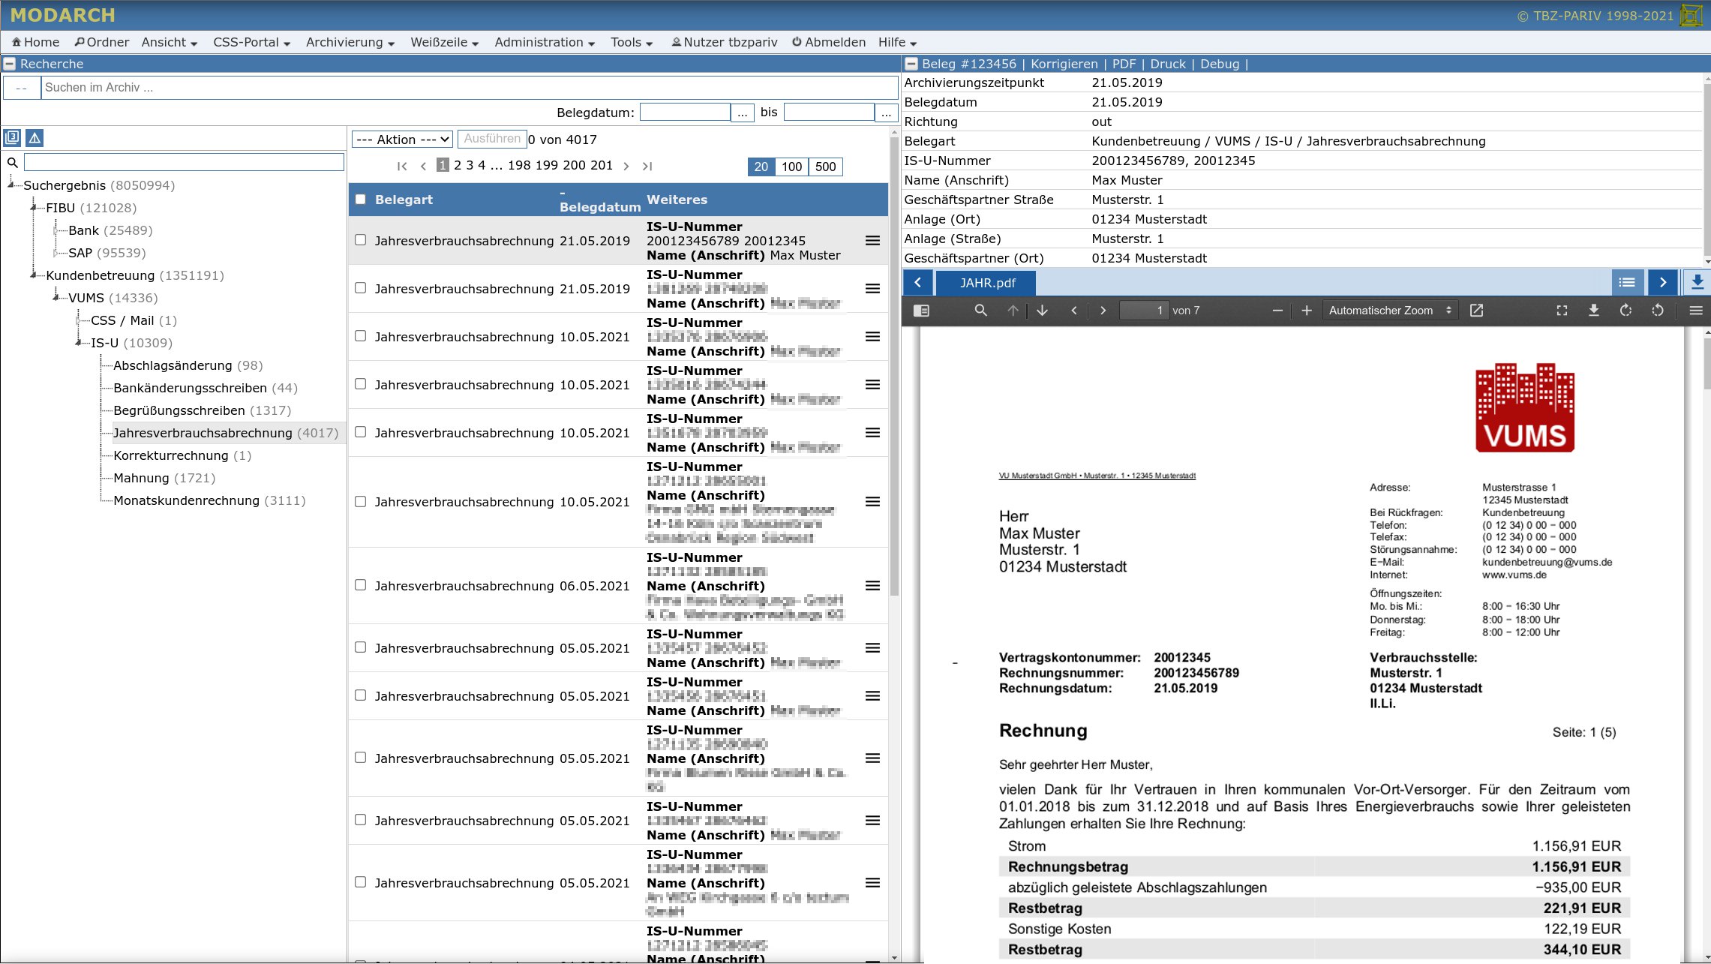
Task: Click Abmelden to log out
Action: click(x=829, y=43)
